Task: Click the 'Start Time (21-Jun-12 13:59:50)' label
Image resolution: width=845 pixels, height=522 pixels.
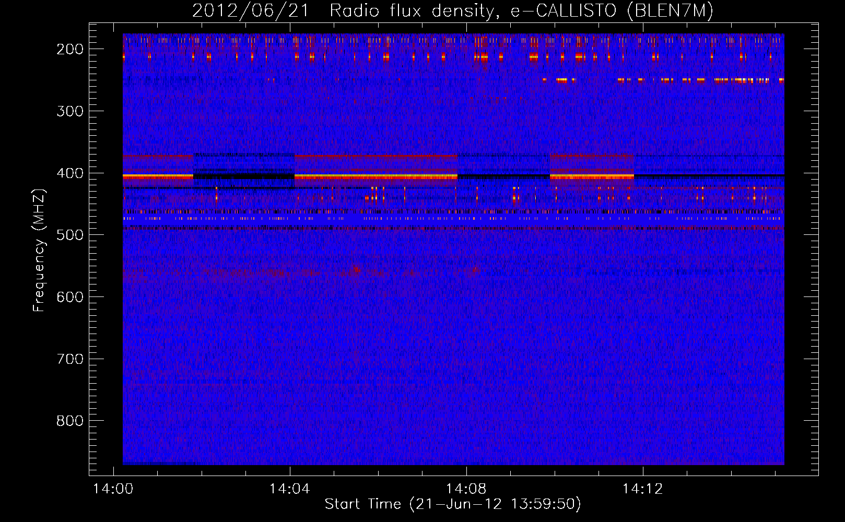Action: pyautogui.click(x=453, y=504)
